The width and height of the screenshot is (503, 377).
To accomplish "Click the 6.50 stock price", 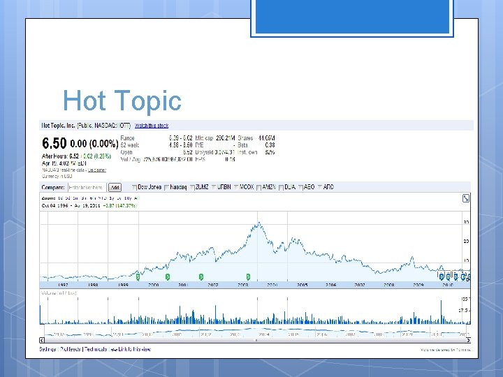I will [54, 143].
